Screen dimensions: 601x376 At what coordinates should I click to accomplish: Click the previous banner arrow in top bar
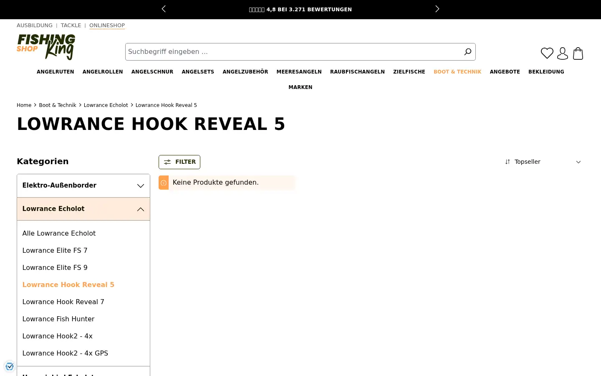pyautogui.click(x=164, y=9)
